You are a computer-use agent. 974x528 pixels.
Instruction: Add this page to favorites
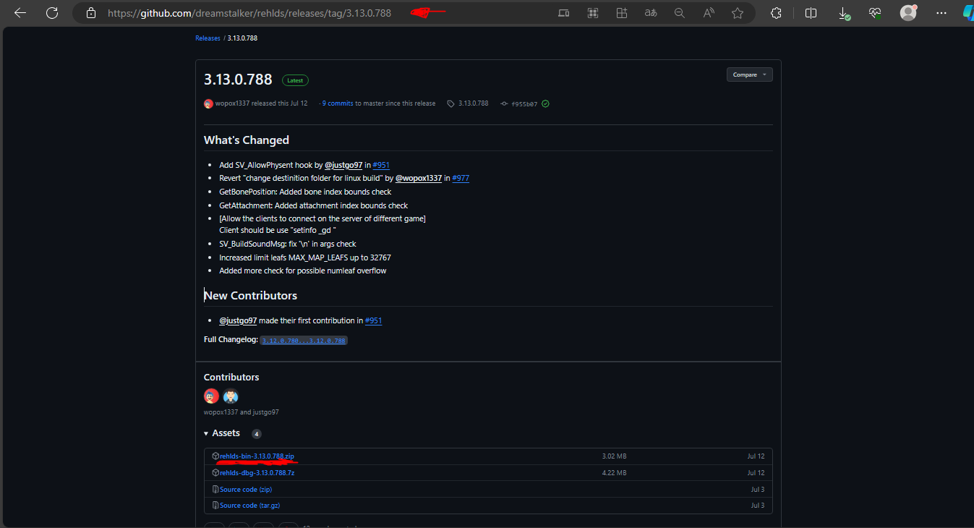[x=738, y=13]
